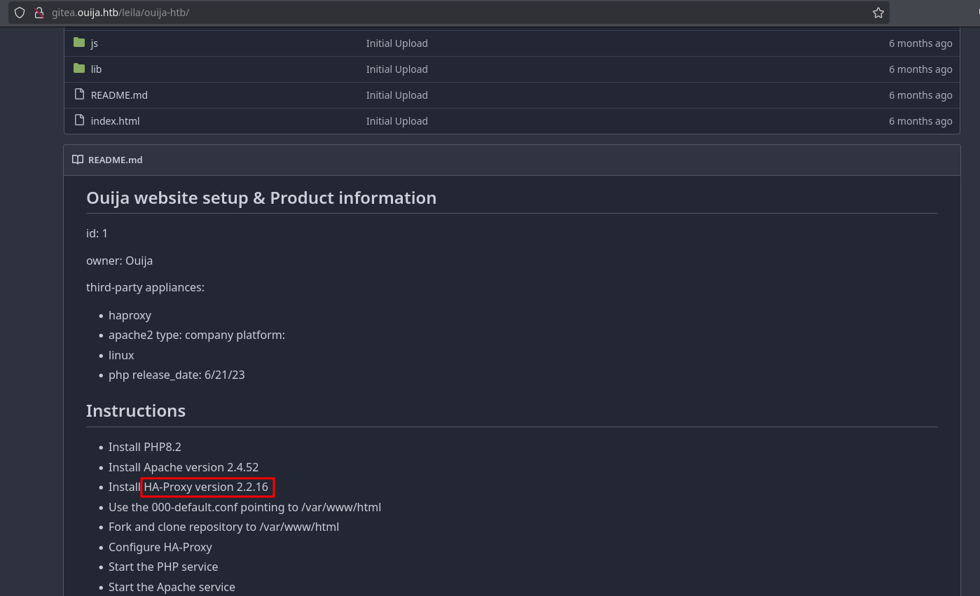Click the shield tracking protection icon

click(x=20, y=13)
